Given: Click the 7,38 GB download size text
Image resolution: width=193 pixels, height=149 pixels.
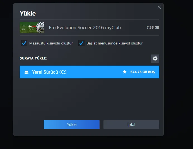Looking at the screenshot, I should 153,28.
